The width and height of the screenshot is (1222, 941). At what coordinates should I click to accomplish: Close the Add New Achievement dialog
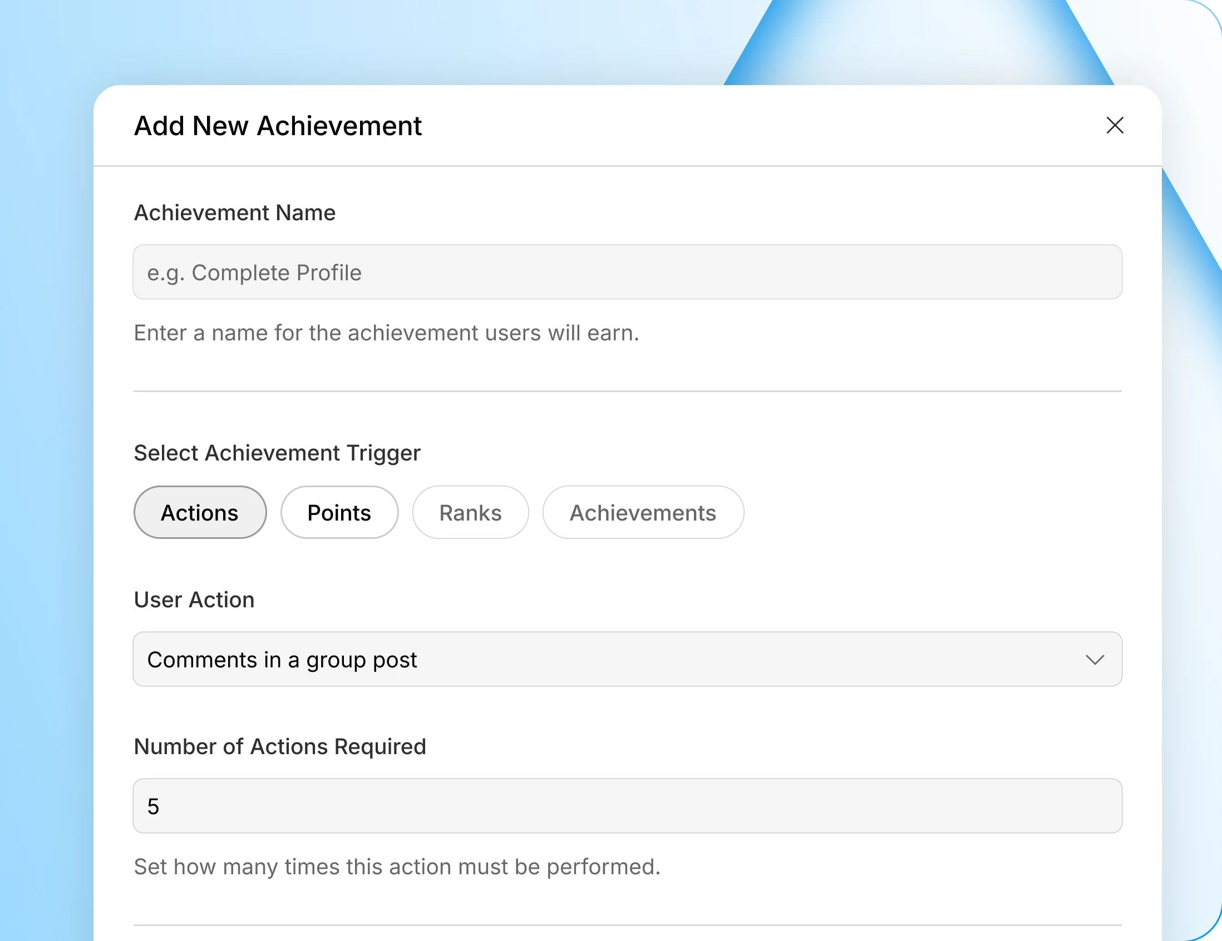tap(1115, 125)
